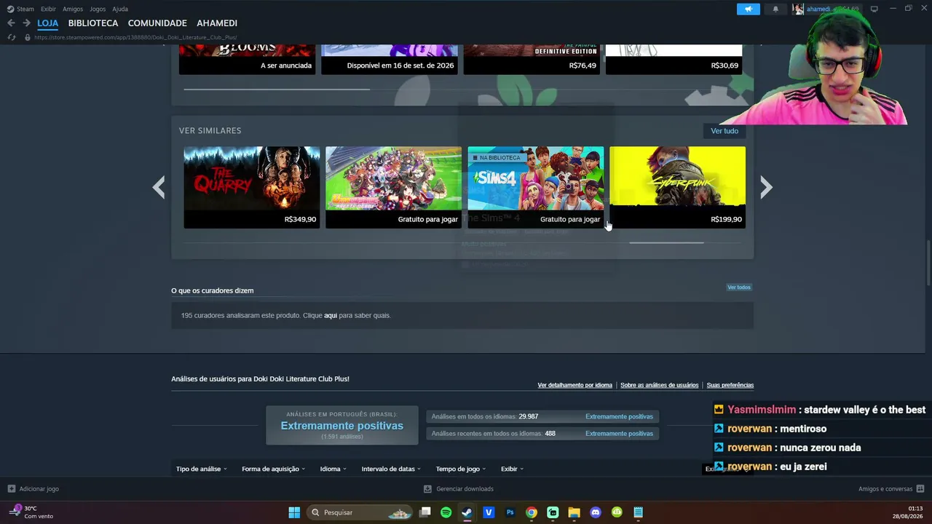932x524 pixels.
Task: Click the Steam logo in the menu bar
Action: (x=10, y=9)
